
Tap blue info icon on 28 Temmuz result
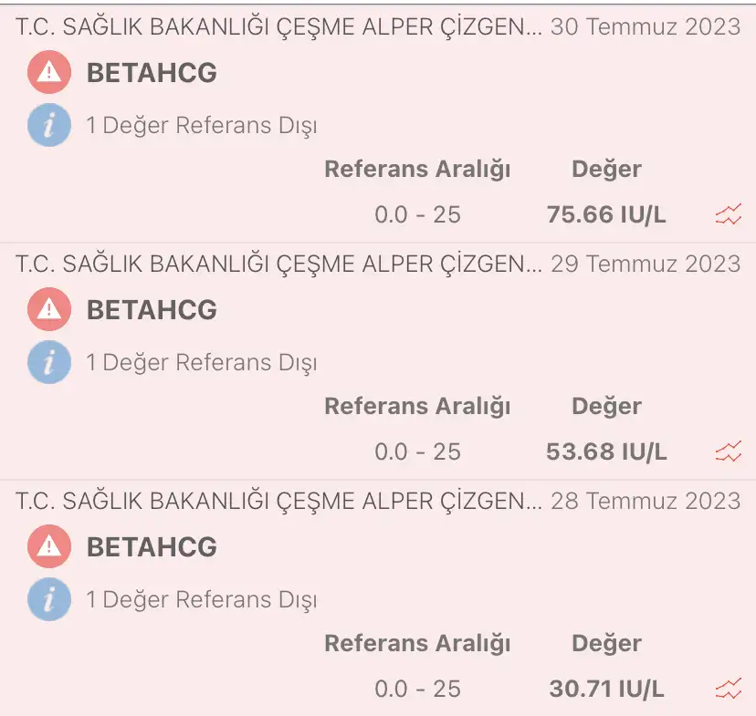tap(49, 599)
